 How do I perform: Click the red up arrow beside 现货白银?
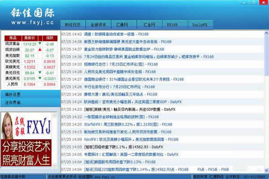point(40,50)
